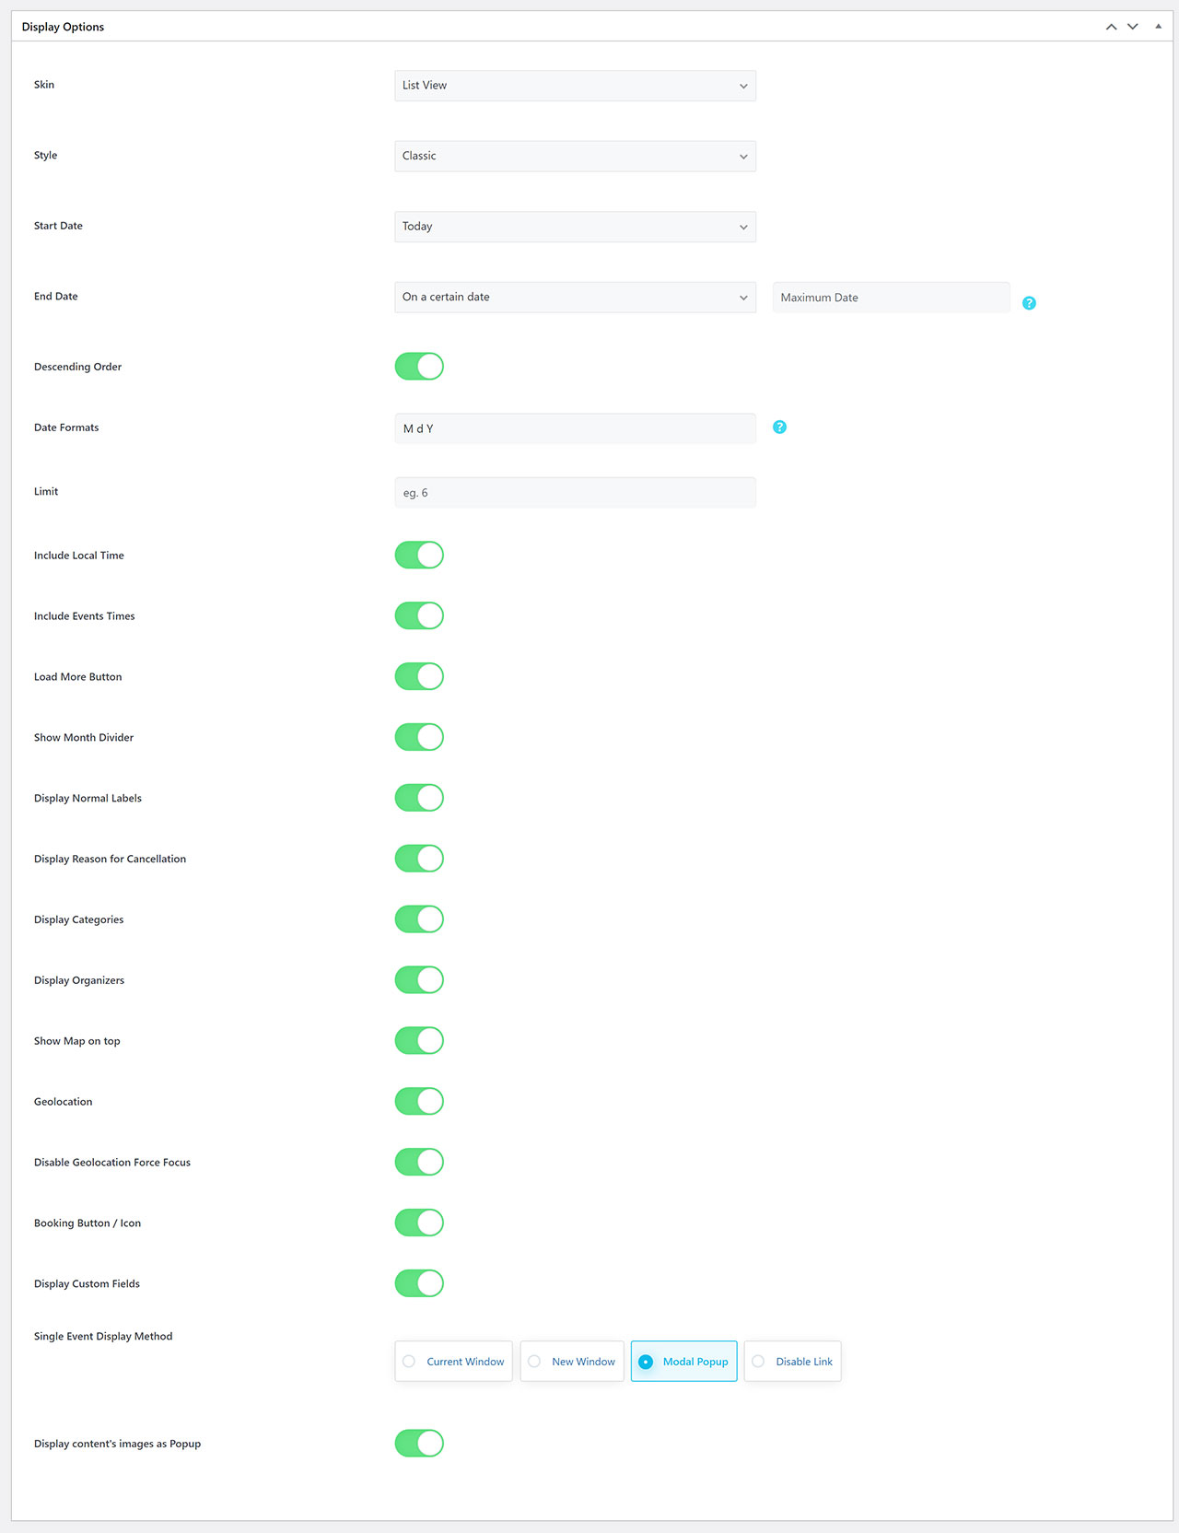Collapse the Display Options panel triangle
The image size is (1179, 1533).
pos(1158,27)
